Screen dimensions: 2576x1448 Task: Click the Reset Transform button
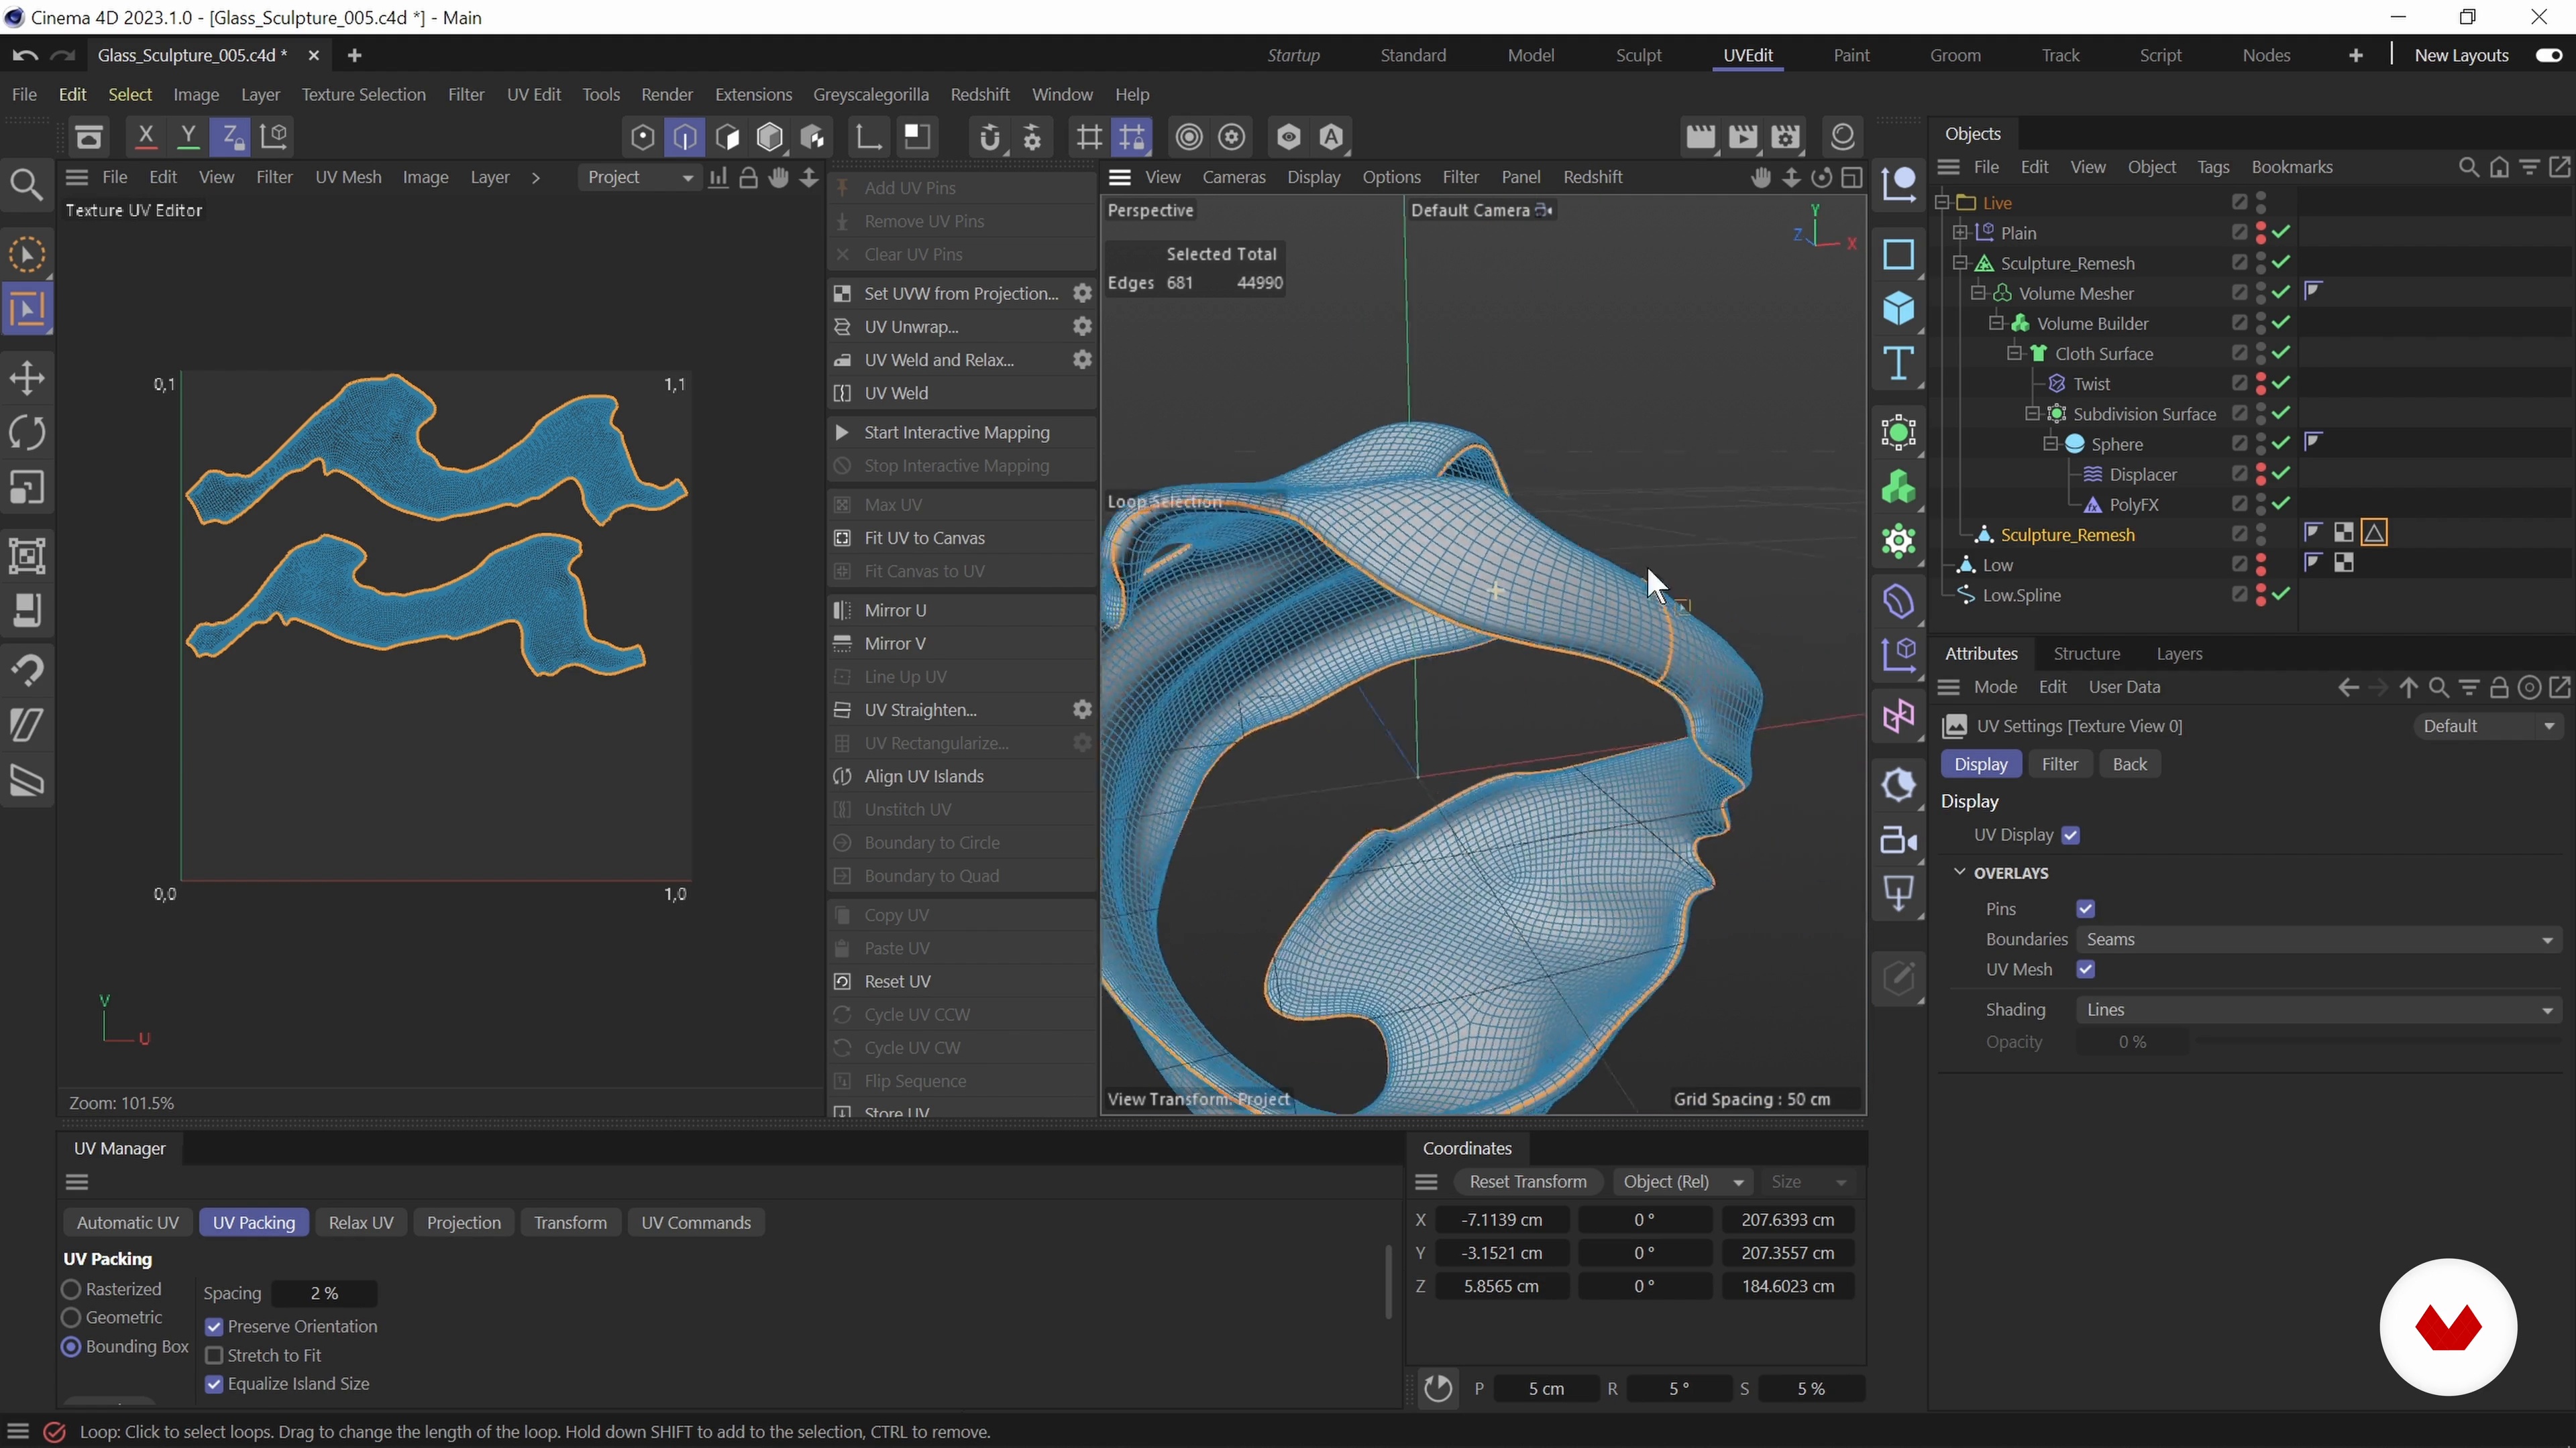click(1527, 1181)
